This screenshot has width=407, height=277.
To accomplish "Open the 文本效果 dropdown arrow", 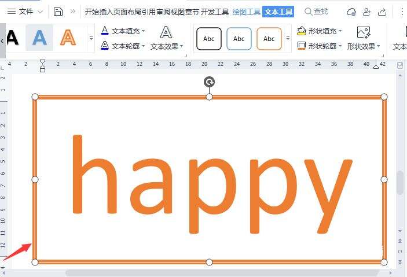I will 181,46.
